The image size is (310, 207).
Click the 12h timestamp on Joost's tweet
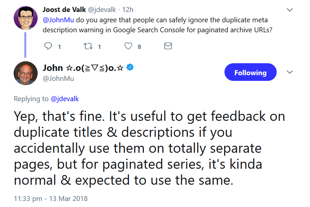[x=128, y=10]
